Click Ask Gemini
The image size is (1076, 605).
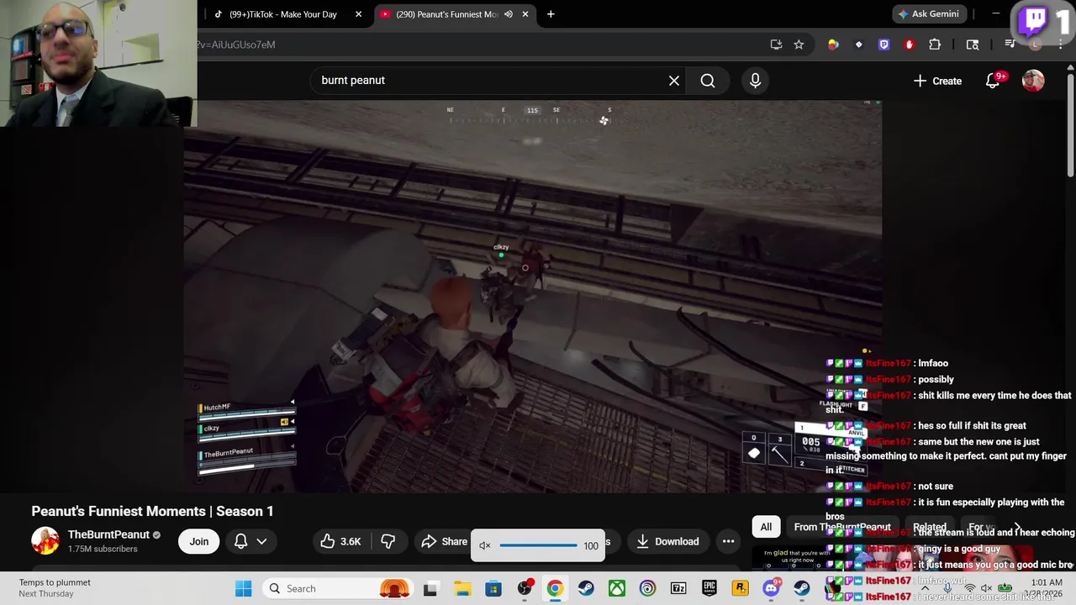click(928, 14)
